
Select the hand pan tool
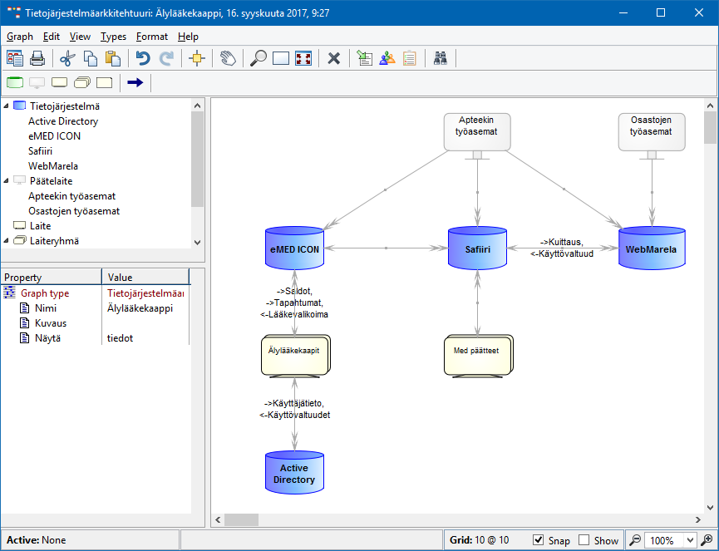227,58
